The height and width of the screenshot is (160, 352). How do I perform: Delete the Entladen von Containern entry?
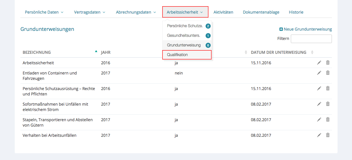pyautogui.click(x=328, y=73)
